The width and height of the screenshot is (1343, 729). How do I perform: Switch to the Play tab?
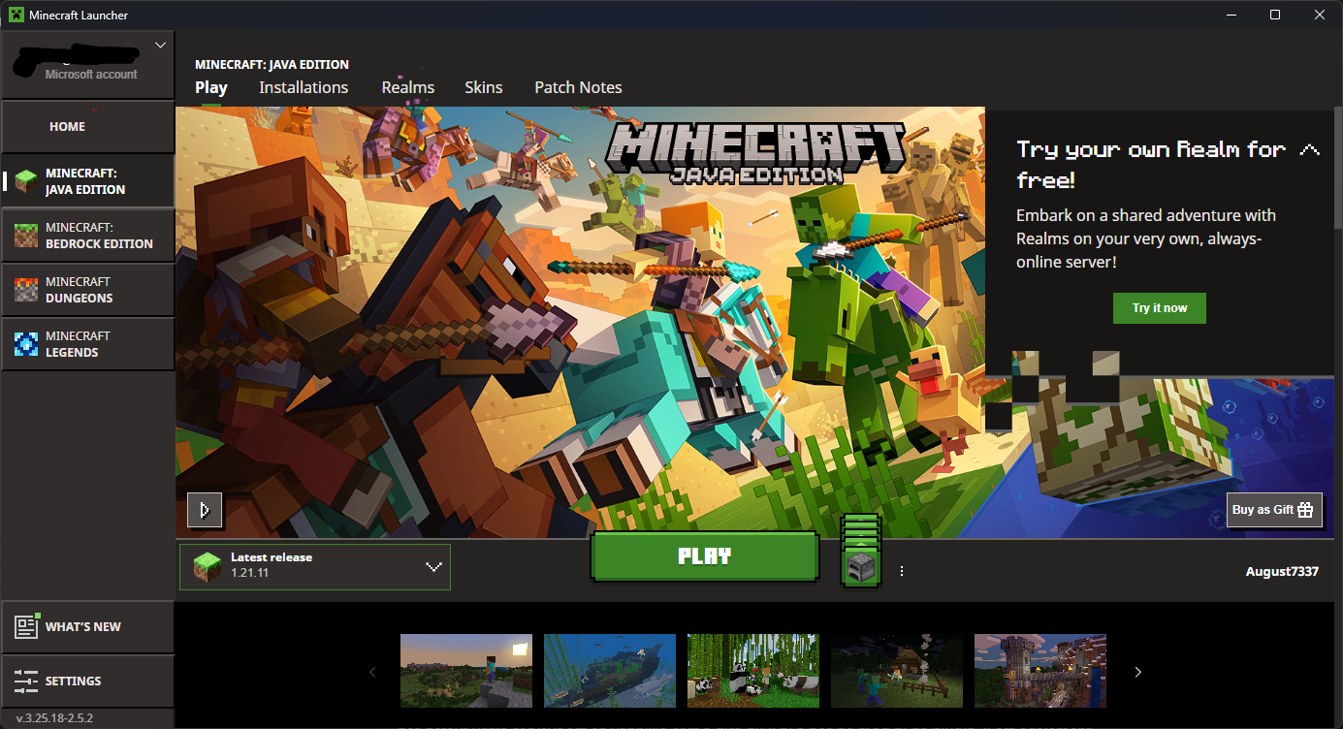coord(211,87)
